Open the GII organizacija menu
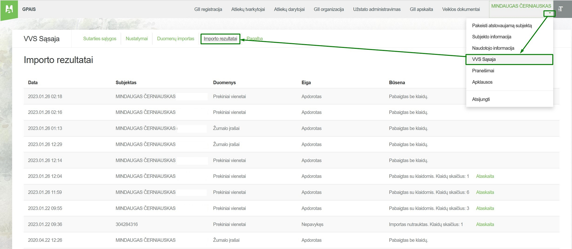 329,9
